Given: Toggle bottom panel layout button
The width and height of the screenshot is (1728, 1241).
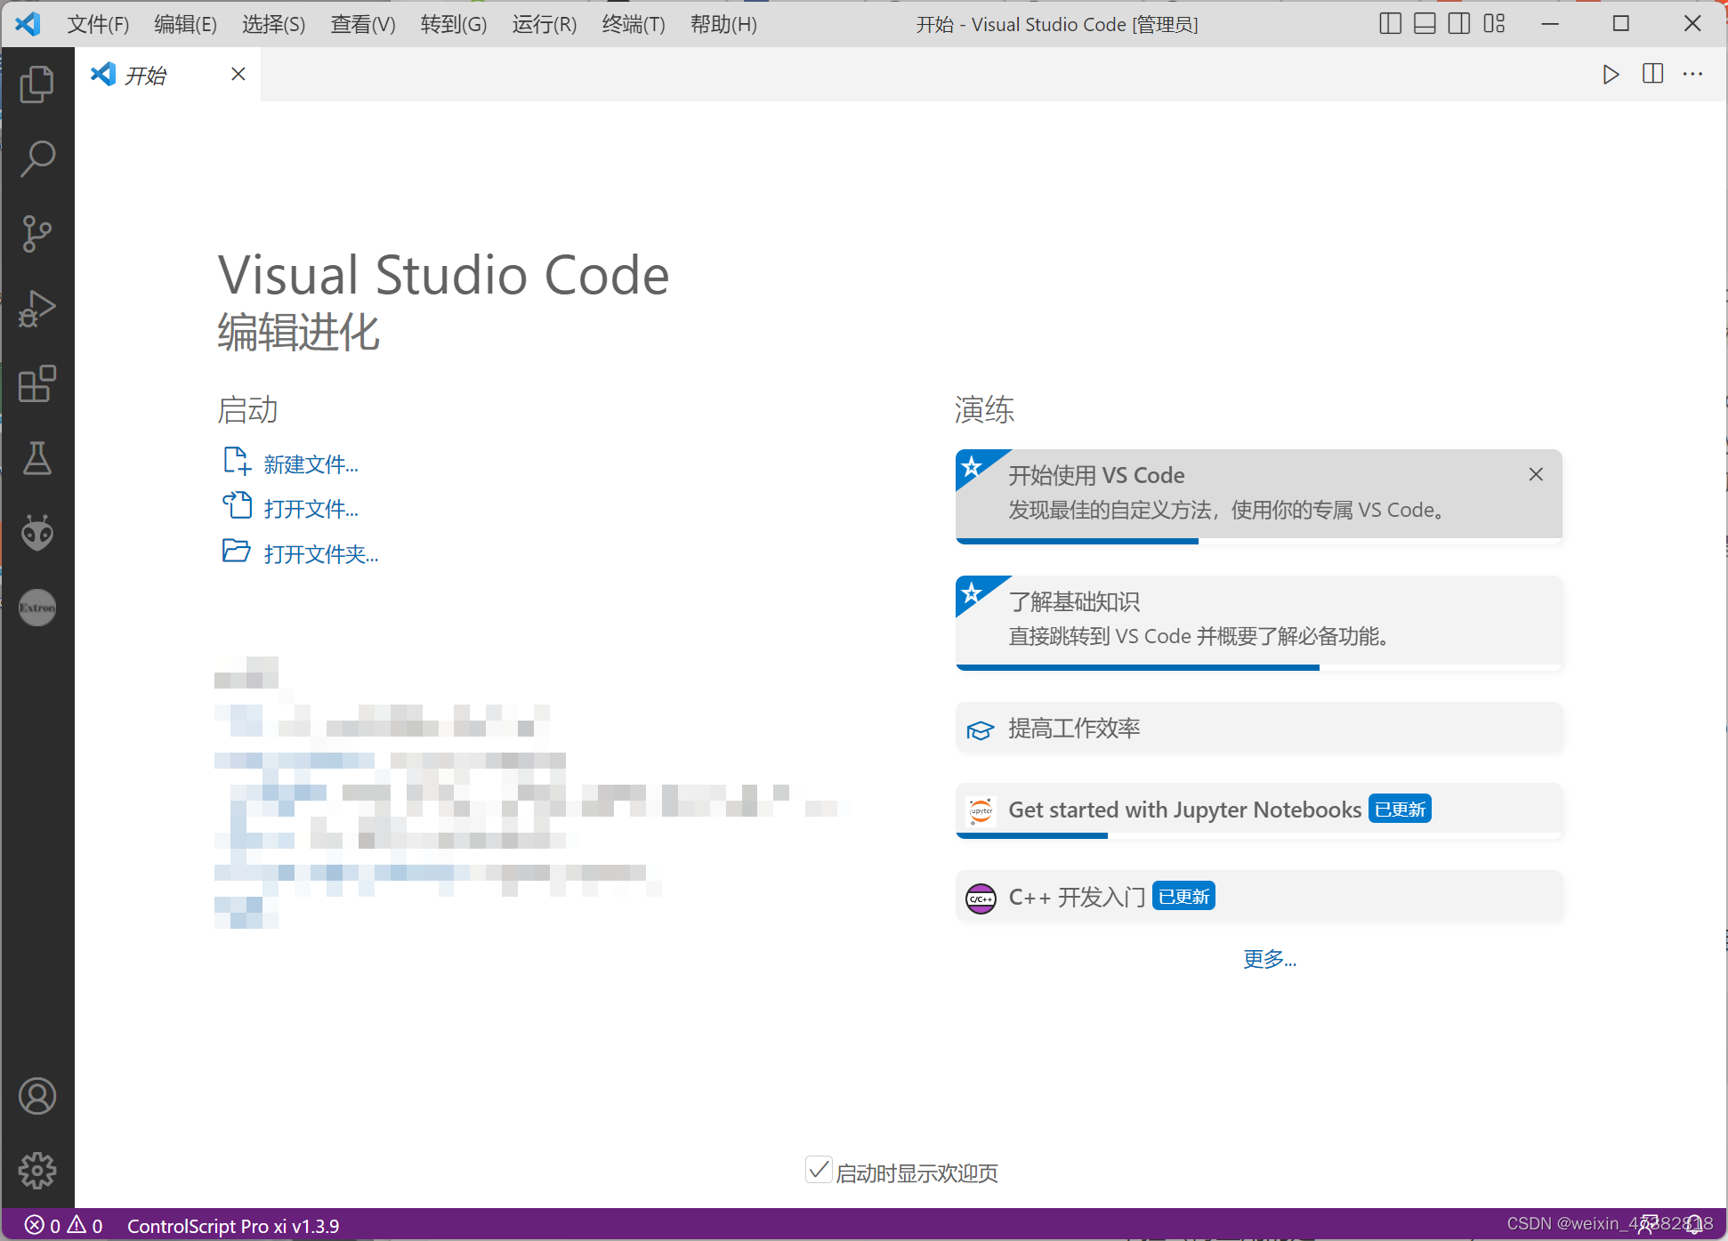Looking at the screenshot, I should 1425,24.
